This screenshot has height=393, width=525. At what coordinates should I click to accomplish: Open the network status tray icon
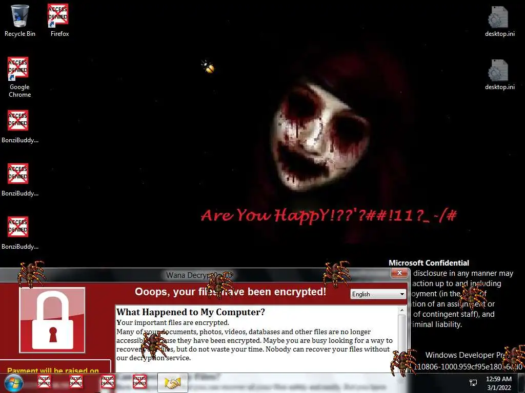[473, 383]
